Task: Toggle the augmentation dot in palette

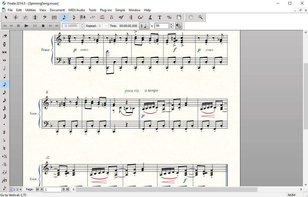Action: point(5,124)
